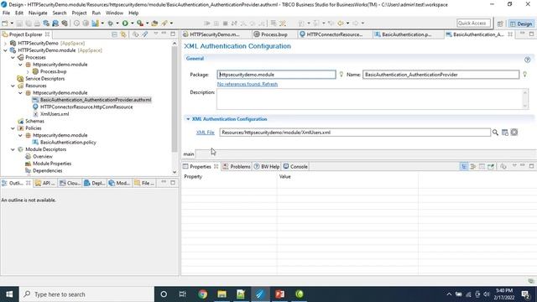This screenshot has width=537, height=302.
Task: Click the Windows Start button
Action: click(x=9, y=294)
